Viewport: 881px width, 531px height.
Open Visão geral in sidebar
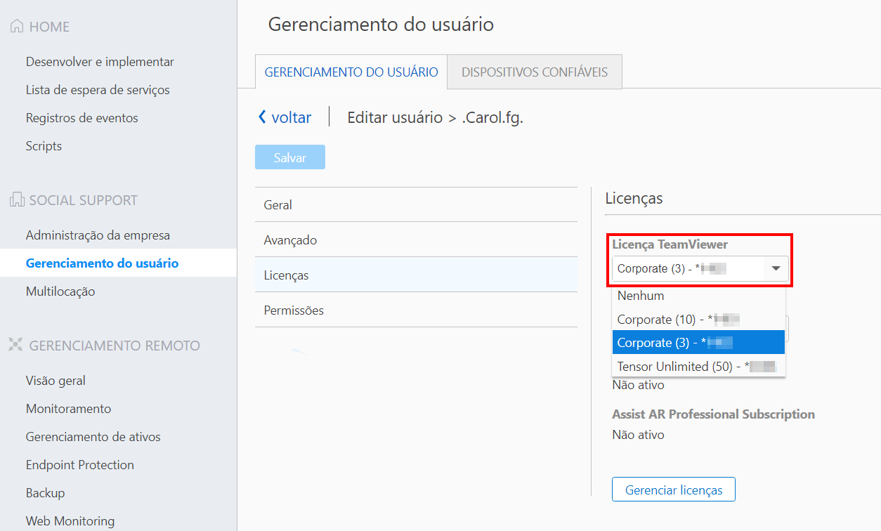click(56, 381)
